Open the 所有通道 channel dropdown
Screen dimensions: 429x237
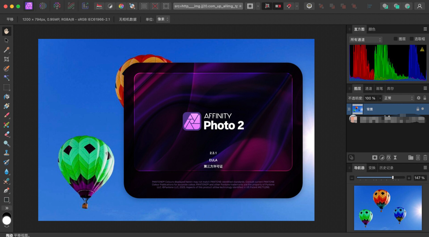(365, 40)
